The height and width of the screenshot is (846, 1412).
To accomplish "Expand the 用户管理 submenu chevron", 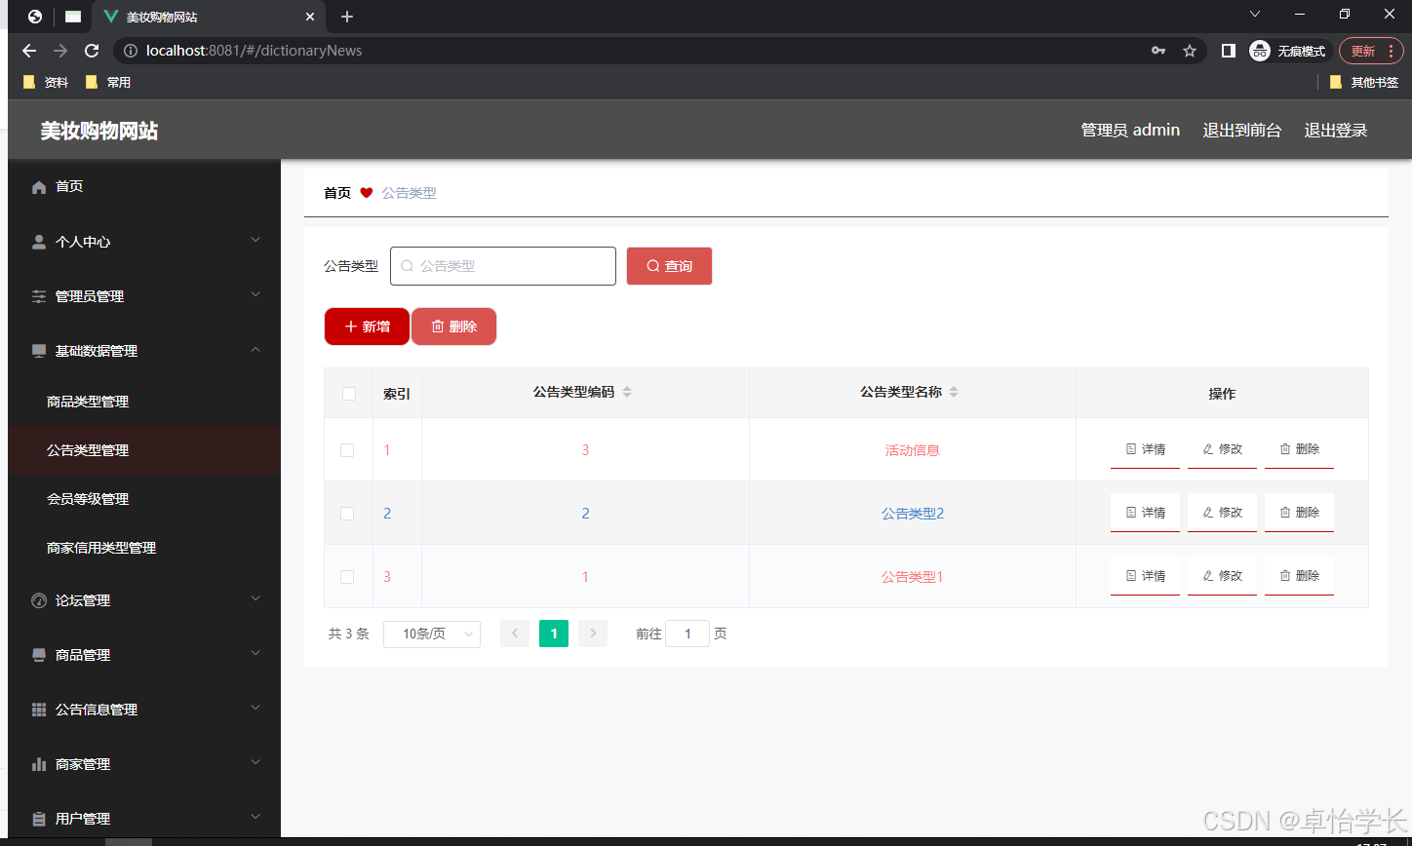I will [255, 817].
